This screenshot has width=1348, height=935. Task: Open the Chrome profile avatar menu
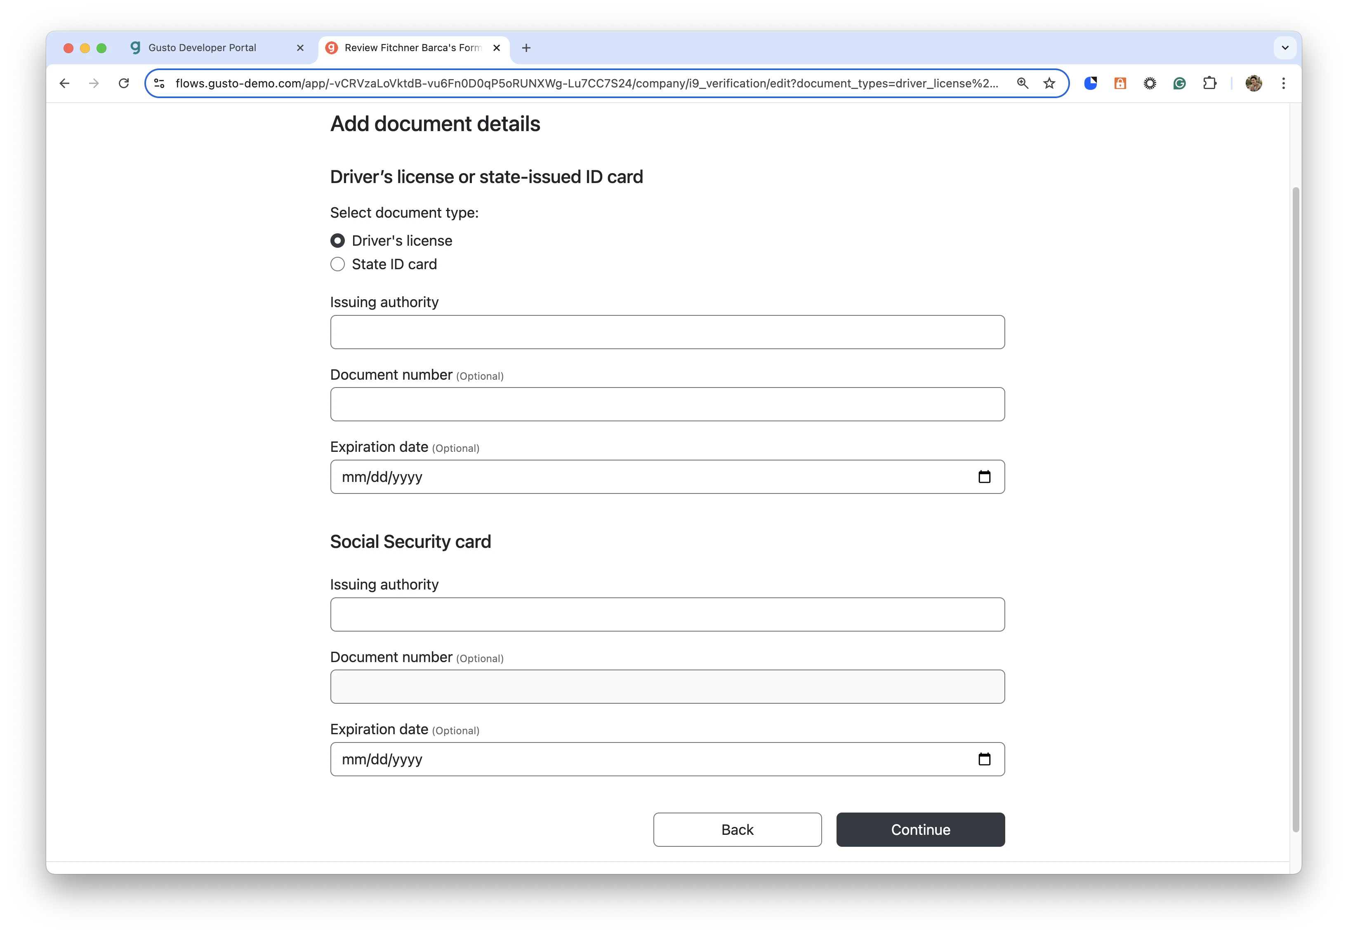(x=1253, y=83)
